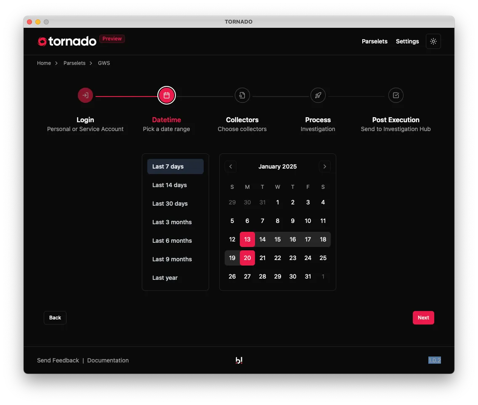Viewport: 478px width, 405px height.
Task: Open Settings from the top navigation
Action: pyautogui.click(x=407, y=41)
